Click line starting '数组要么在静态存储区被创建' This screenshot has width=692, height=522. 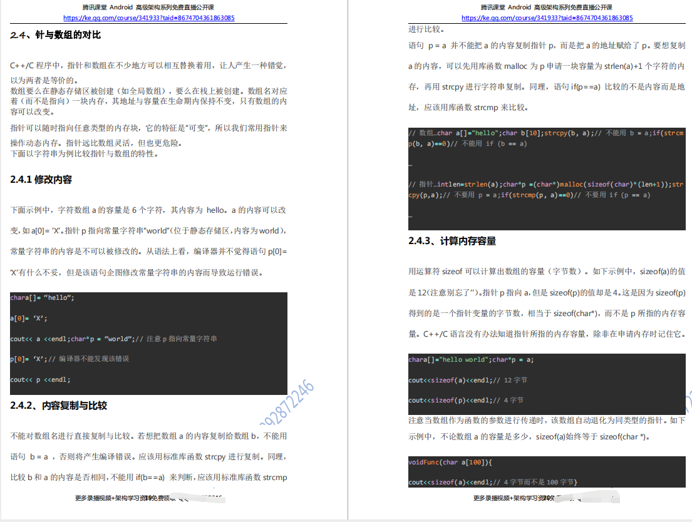pos(148,91)
